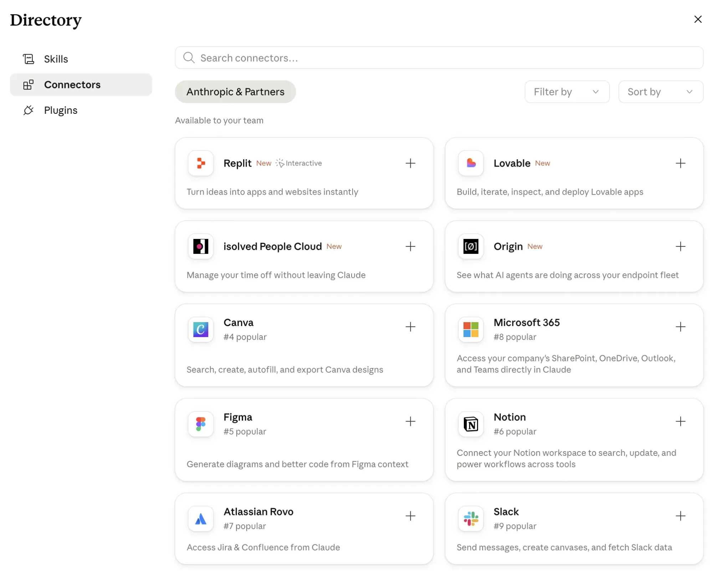
Task: Click the Interactive badge on Replit
Action: tap(299, 163)
